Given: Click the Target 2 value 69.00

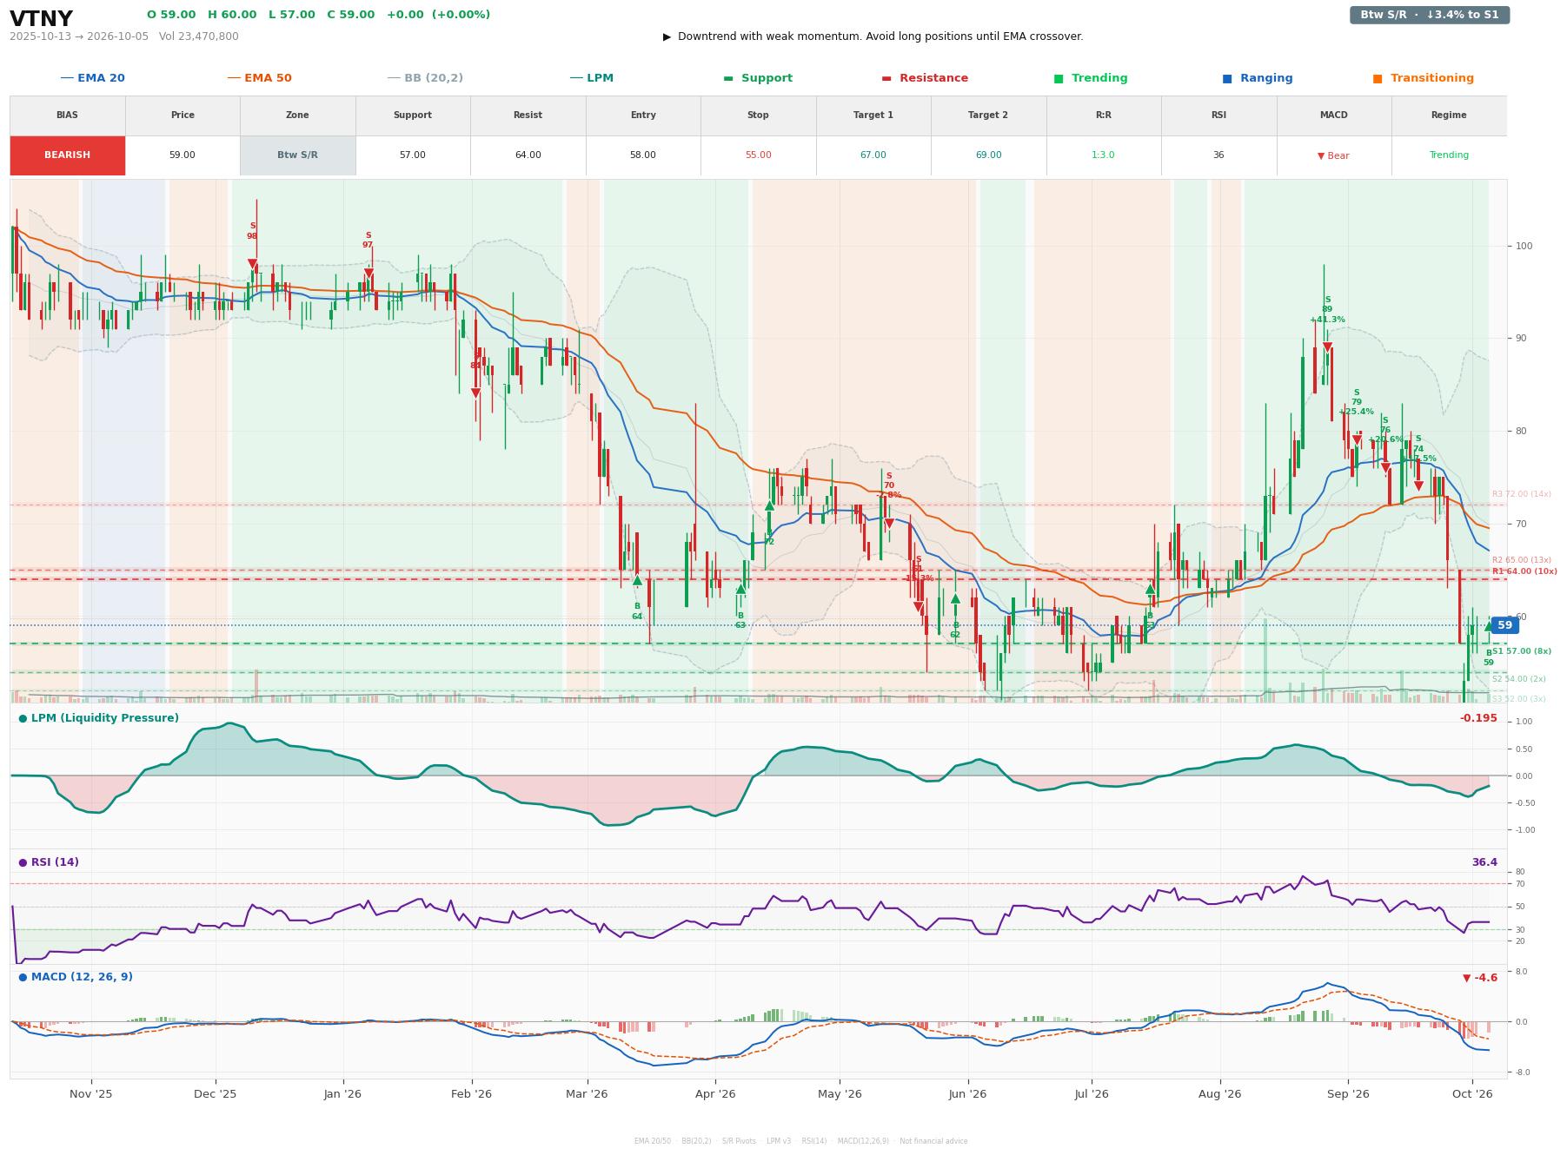Looking at the screenshot, I should pos(988,155).
